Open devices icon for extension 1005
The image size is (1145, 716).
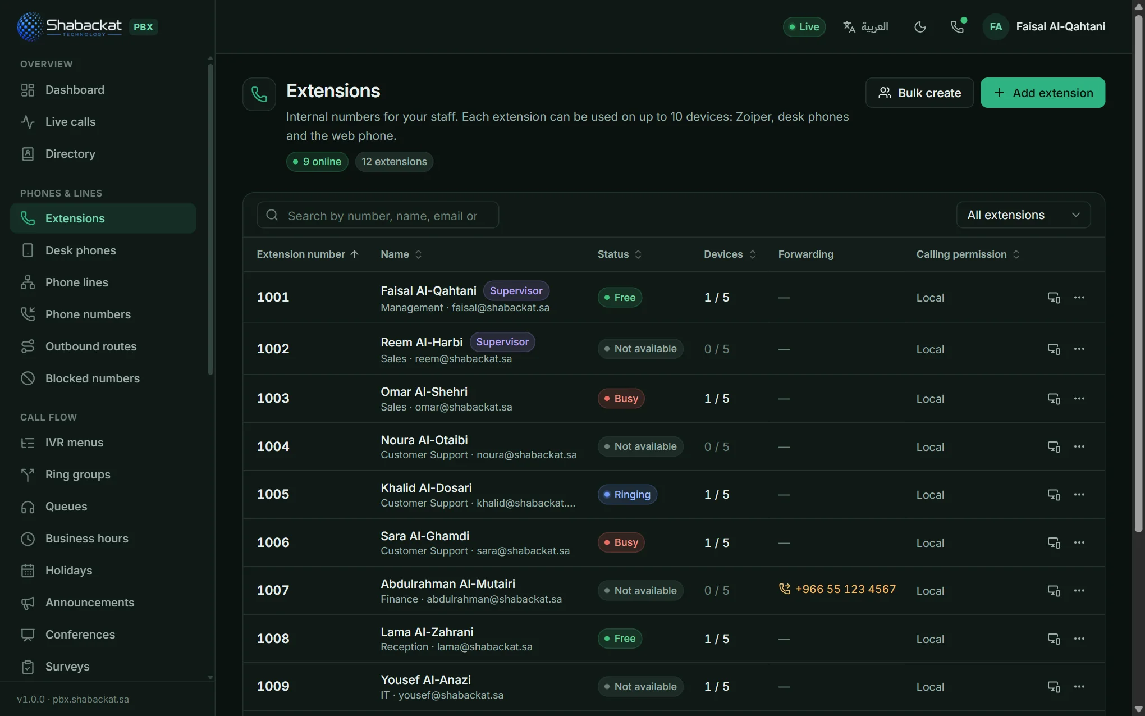coord(1054,495)
